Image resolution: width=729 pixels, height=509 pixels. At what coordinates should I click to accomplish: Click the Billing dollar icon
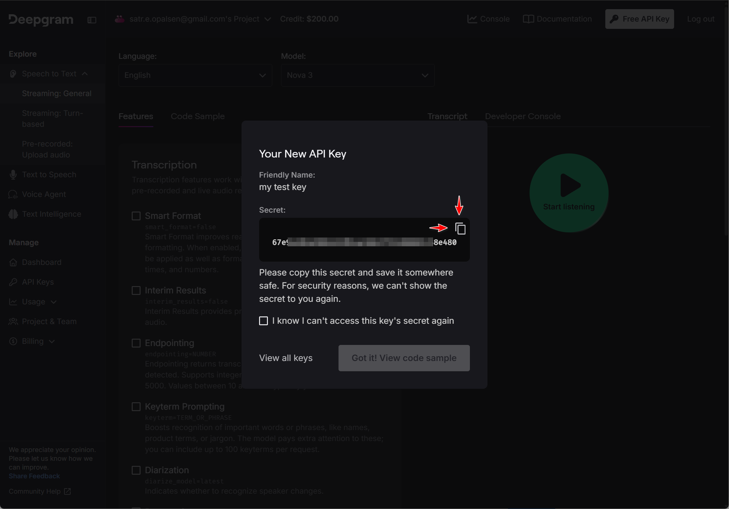[x=13, y=341]
